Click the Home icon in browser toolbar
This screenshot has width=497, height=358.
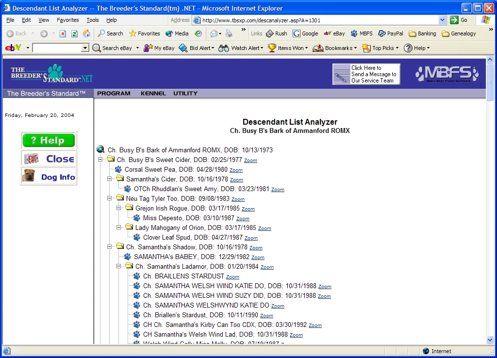86,33
